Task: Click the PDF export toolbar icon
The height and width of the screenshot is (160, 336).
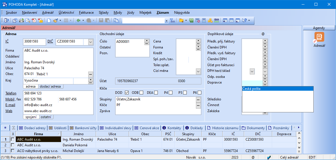Action: pos(34,21)
